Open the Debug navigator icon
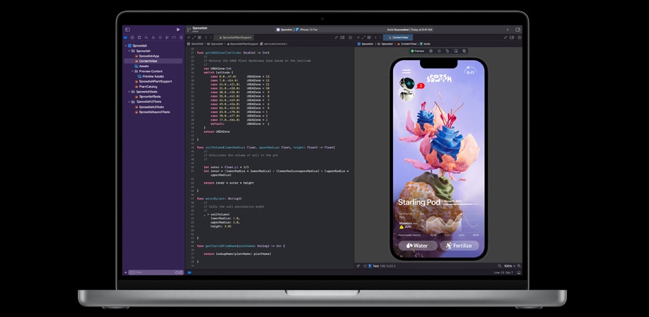This screenshot has width=649, height=317. [x=167, y=37]
